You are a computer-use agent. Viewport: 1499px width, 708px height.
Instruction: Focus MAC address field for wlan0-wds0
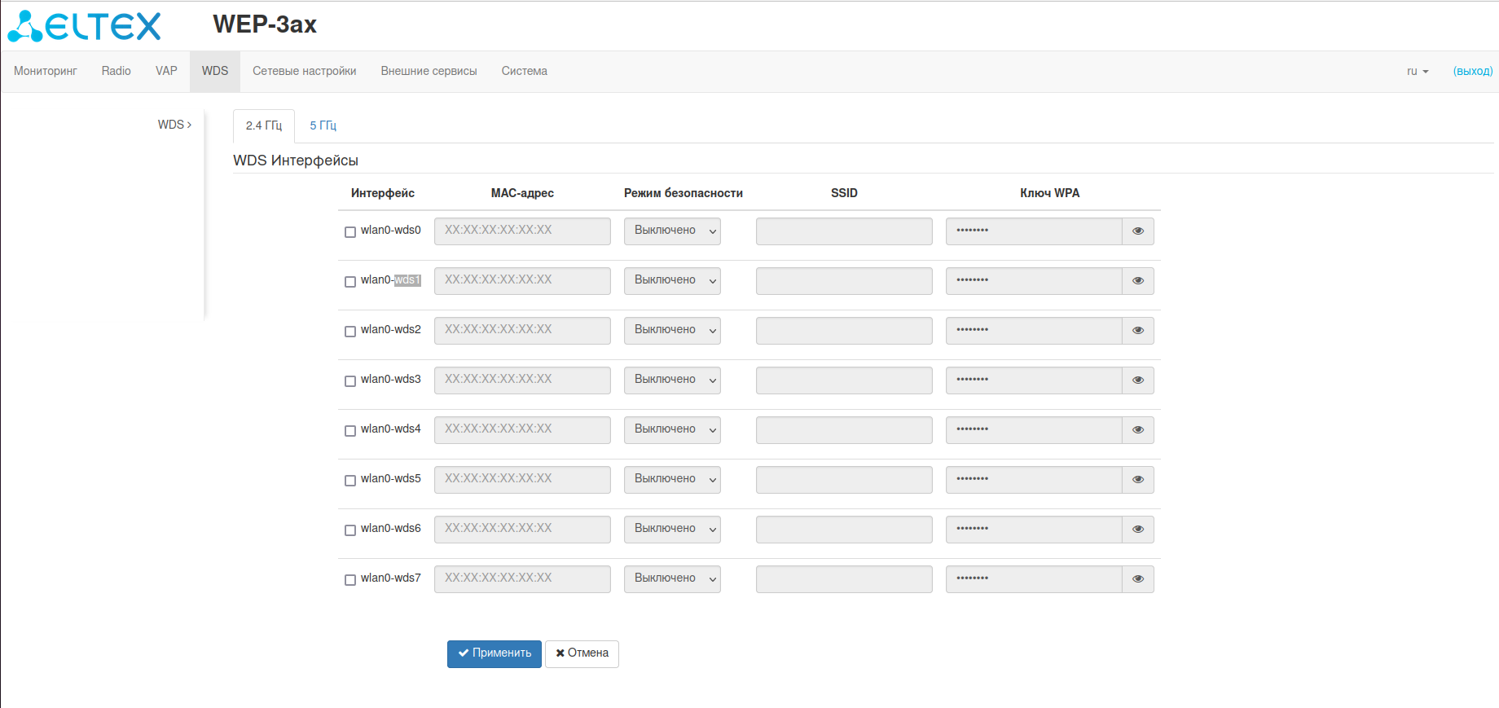pos(522,231)
